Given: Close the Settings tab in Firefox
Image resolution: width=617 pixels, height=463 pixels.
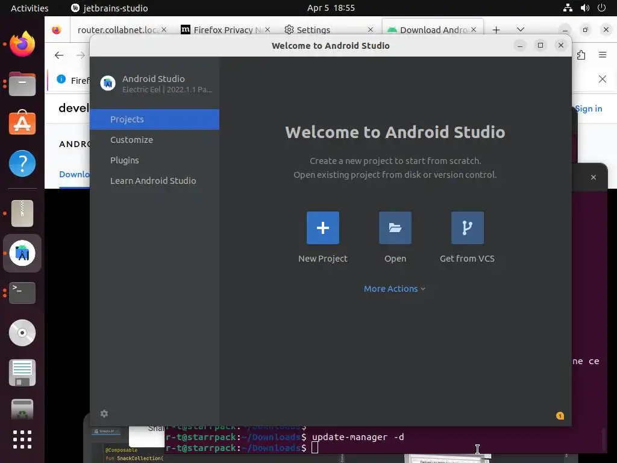Looking at the screenshot, I should 371,30.
